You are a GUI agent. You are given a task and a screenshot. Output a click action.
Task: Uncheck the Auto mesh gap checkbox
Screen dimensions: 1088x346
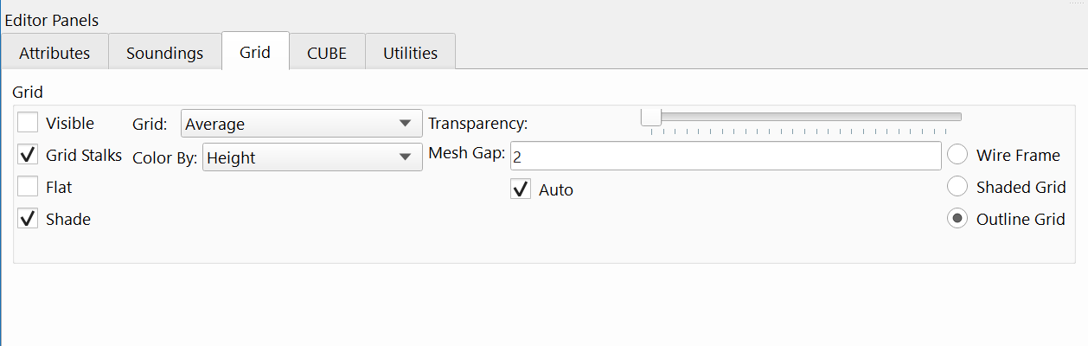(x=521, y=189)
